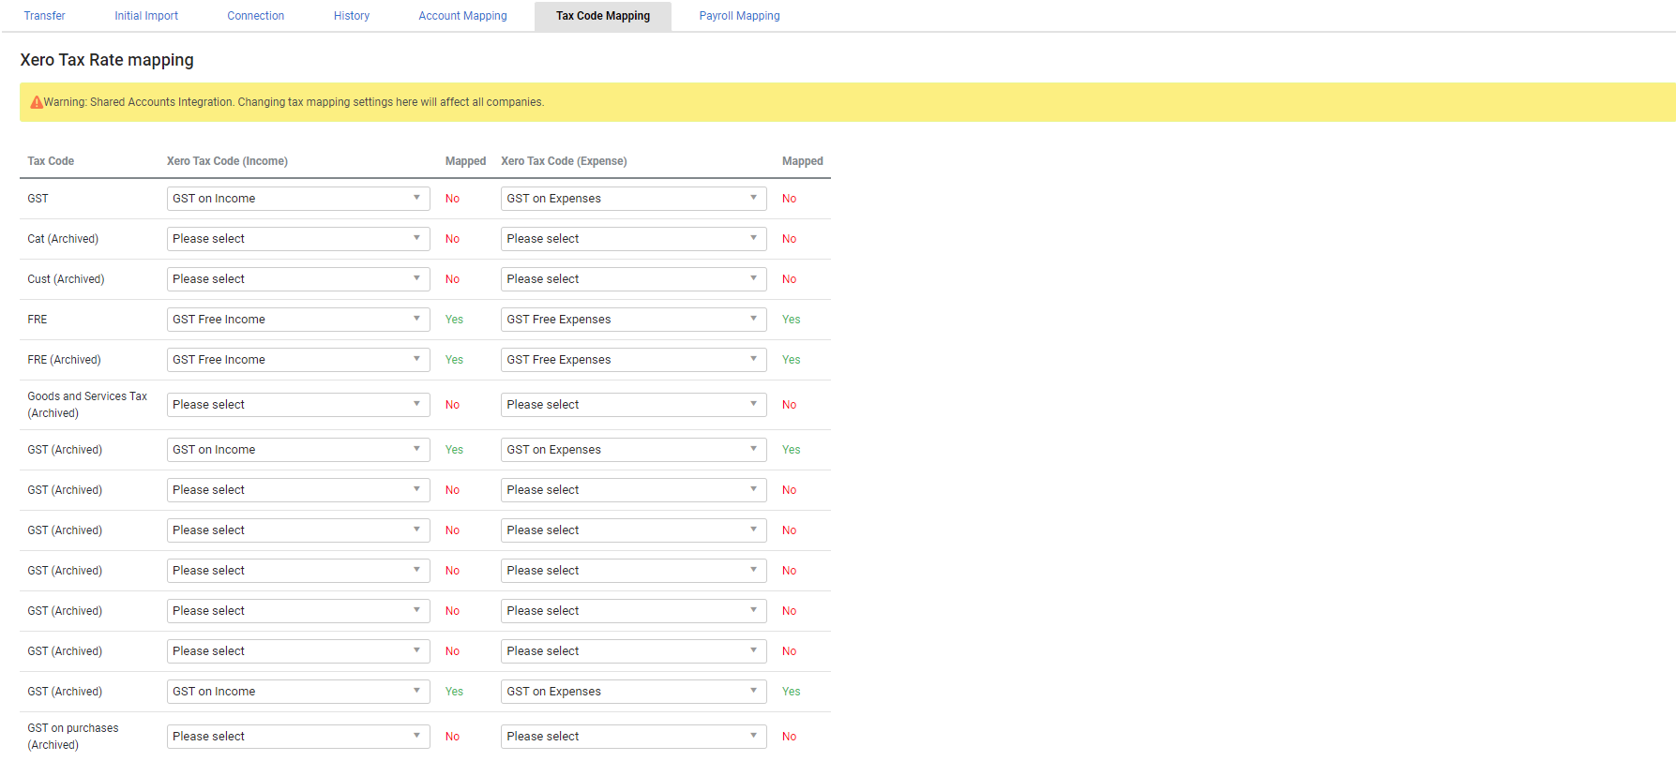Screen dimensions: 1676x761
Task: Open expense dropdown for GST on purchases
Action: 633,737
